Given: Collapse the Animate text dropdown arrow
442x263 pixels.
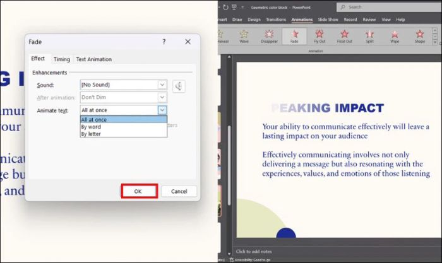Looking at the screenshot, I should pyautogui.click(x=162, y=110).
